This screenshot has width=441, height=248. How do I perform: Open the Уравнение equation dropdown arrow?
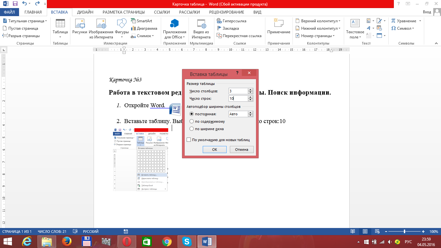click(x=420, y=21)
